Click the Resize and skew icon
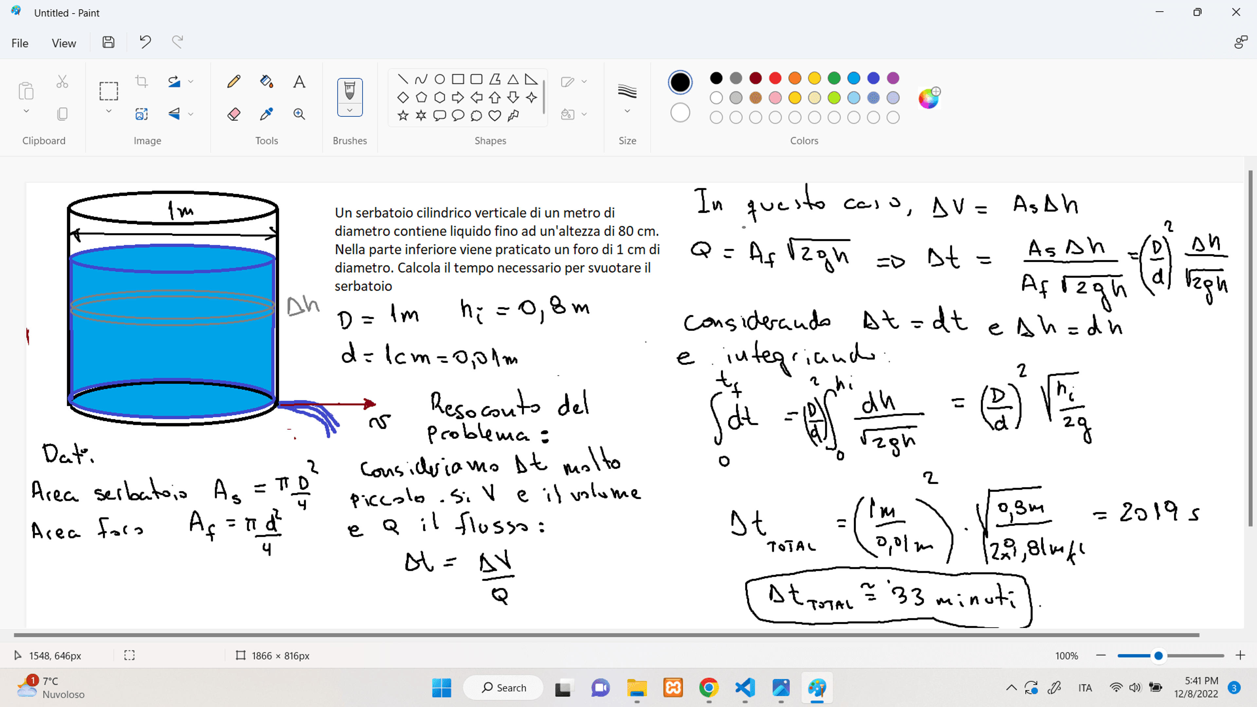The image size is (1257, 707). 141,114
